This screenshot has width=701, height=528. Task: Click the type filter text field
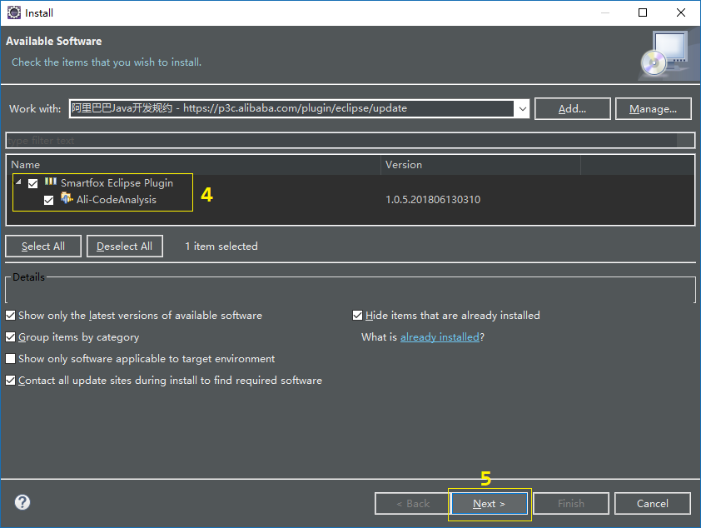click(x=350, y=141)
